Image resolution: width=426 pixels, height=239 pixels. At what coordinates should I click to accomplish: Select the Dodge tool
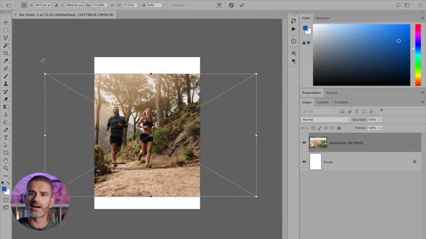coord(6,122)
